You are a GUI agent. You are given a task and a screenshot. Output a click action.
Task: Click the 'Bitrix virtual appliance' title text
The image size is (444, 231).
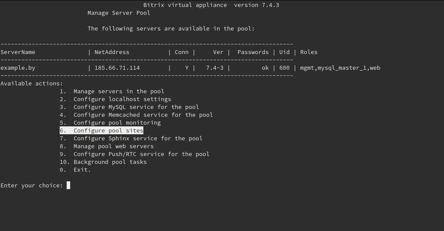(185, 5)
